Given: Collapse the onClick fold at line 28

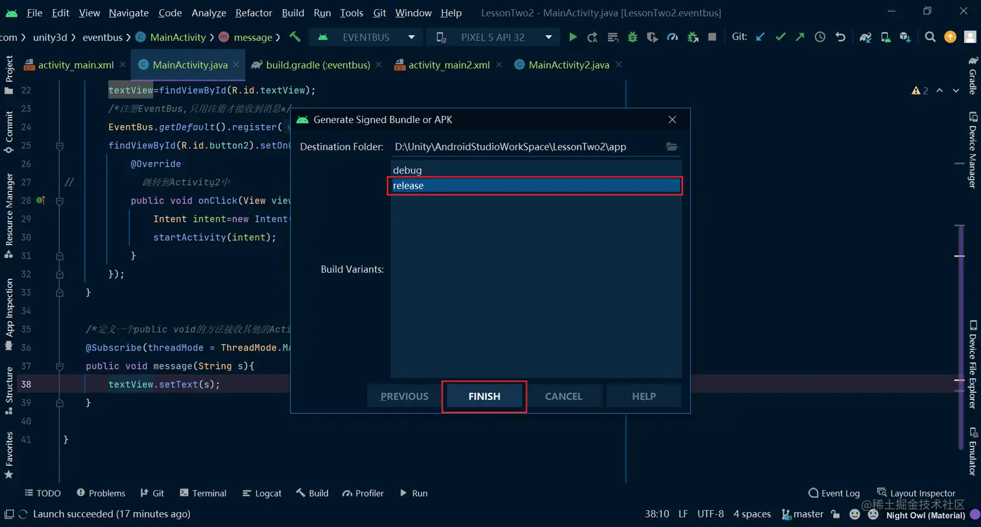Looking at the screenshot, I should tap(60, 201).
